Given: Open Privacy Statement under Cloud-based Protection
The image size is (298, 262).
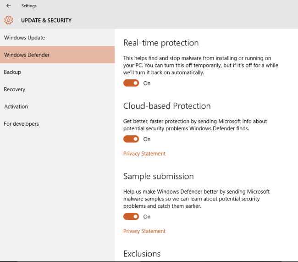Looking at the screenshot, I should 144,154.
